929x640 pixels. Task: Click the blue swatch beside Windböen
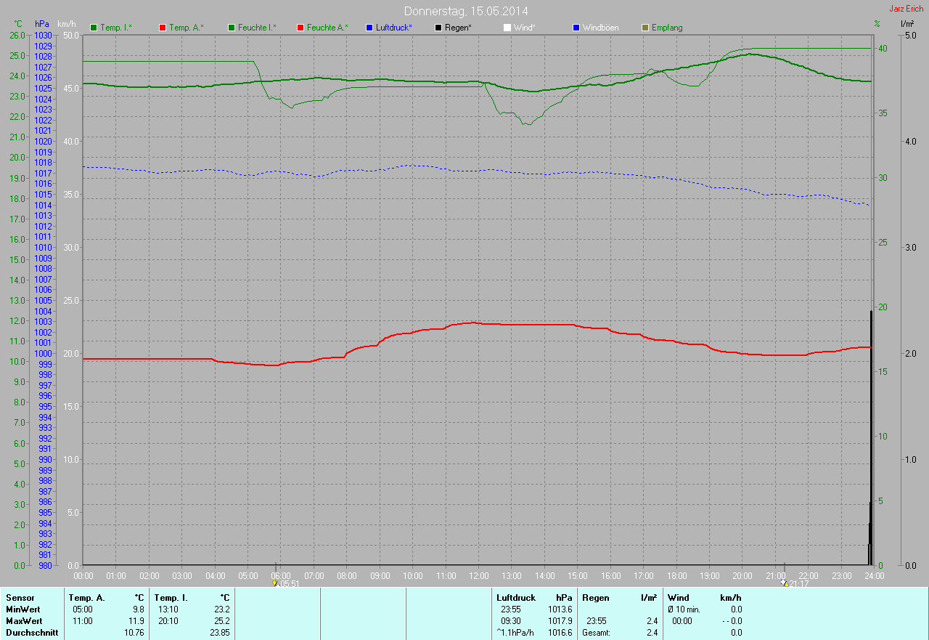(576, 28)
